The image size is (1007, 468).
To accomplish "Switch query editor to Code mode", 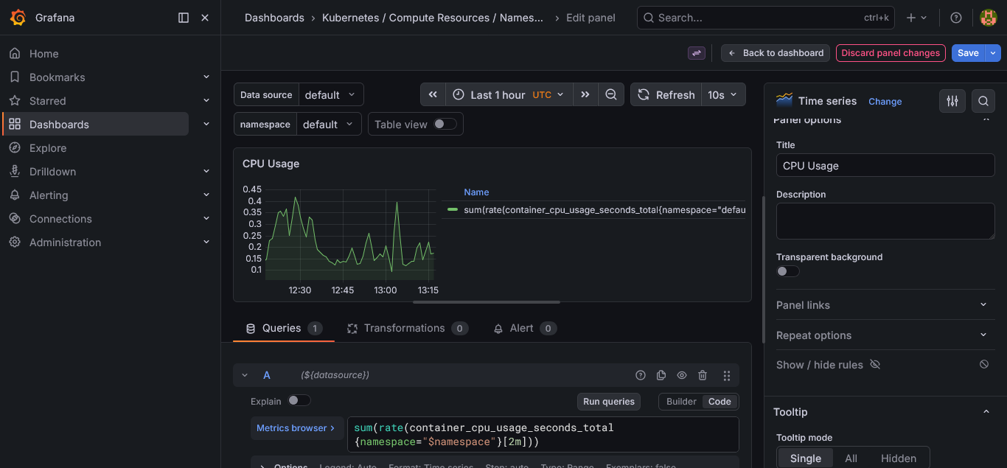I will pos(719,402).
